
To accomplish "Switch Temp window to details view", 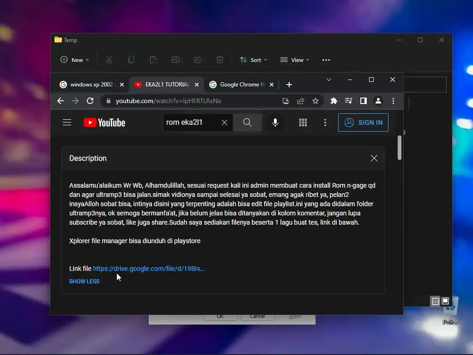I will pyautogui.click(x=435, y=301).
